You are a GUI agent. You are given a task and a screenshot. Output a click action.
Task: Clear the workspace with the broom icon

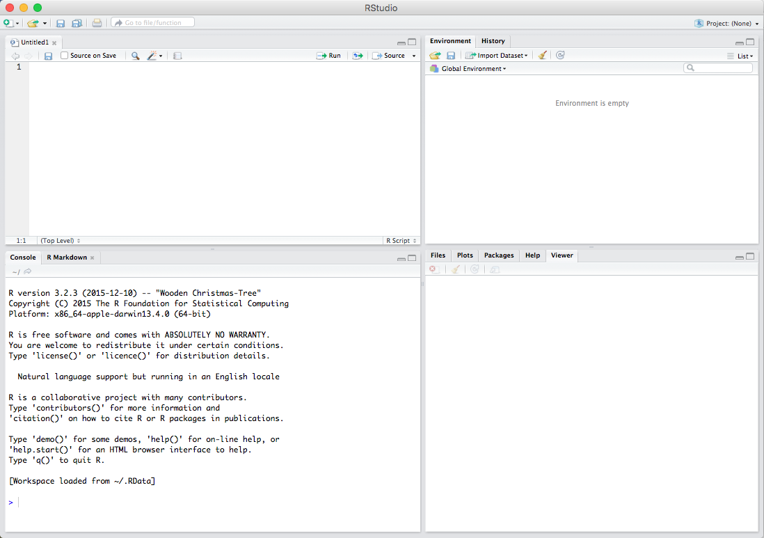click(543, 56)
